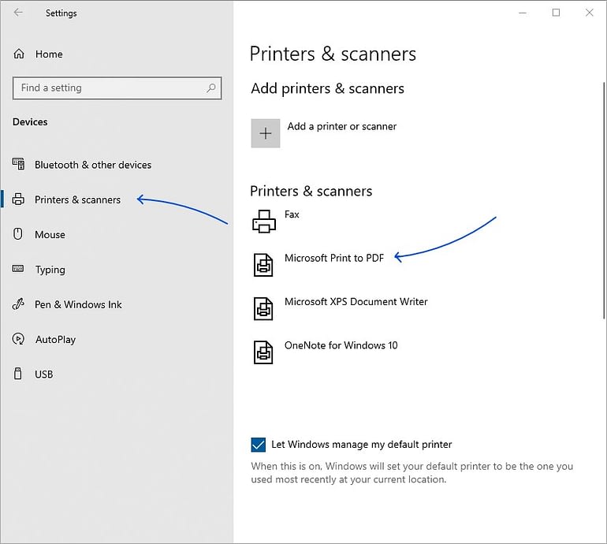Click the Bluetooth & other devices icon

pos(18,164)
